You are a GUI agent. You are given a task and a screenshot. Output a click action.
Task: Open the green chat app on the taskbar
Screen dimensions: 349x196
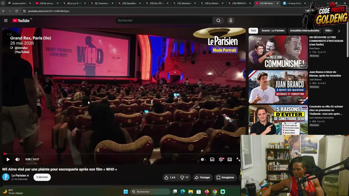coord(223,192)
